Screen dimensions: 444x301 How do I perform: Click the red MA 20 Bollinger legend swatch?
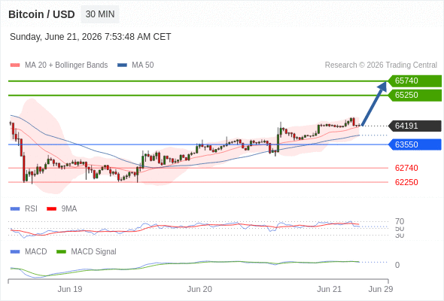pyautogui.click(x=15, y=65)
